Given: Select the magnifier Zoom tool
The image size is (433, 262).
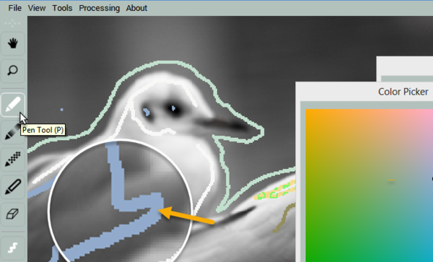Looking at the screenshot, I should [x=13, y=71].
